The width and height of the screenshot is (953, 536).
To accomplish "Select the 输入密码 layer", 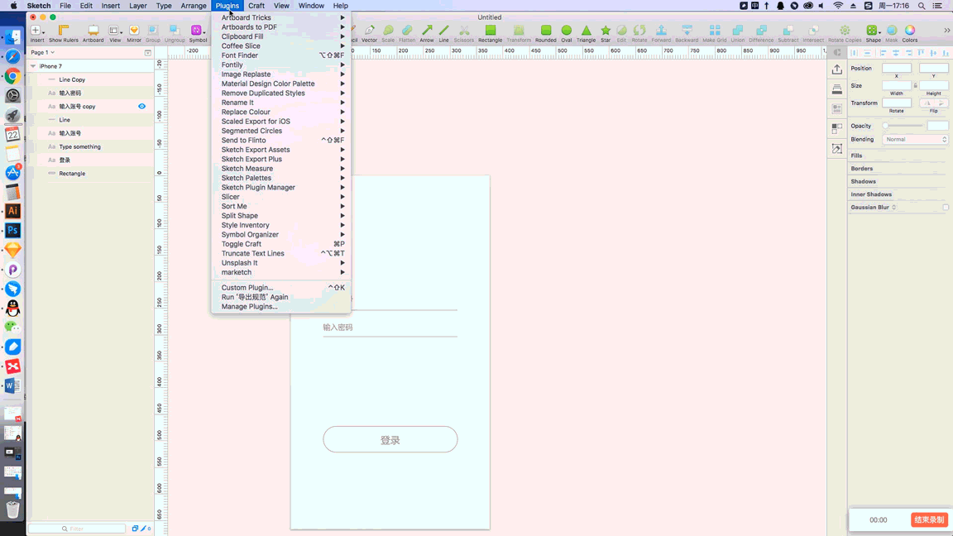I will 92,93.
